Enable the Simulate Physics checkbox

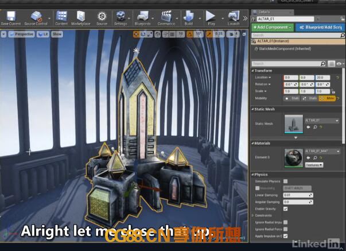click(x=285, y=182)
